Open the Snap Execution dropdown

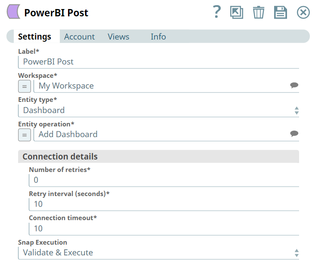(x=158, y=253)
